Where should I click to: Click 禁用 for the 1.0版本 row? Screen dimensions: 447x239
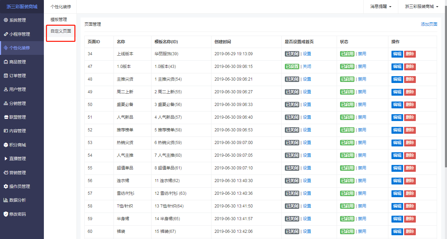point(362,67)
